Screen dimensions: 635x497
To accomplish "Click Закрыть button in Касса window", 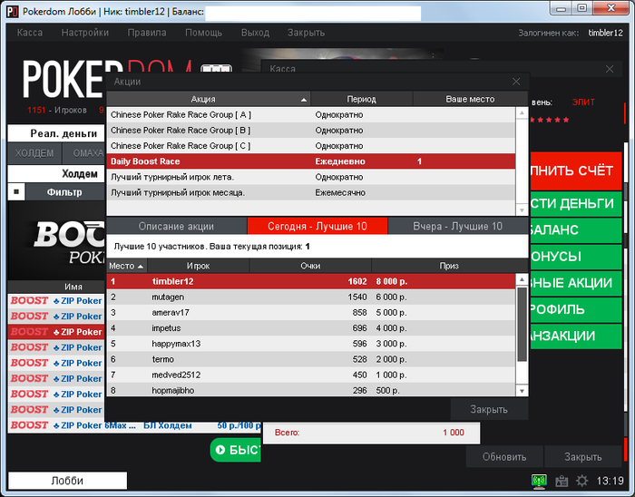I will tap(582, 457).
